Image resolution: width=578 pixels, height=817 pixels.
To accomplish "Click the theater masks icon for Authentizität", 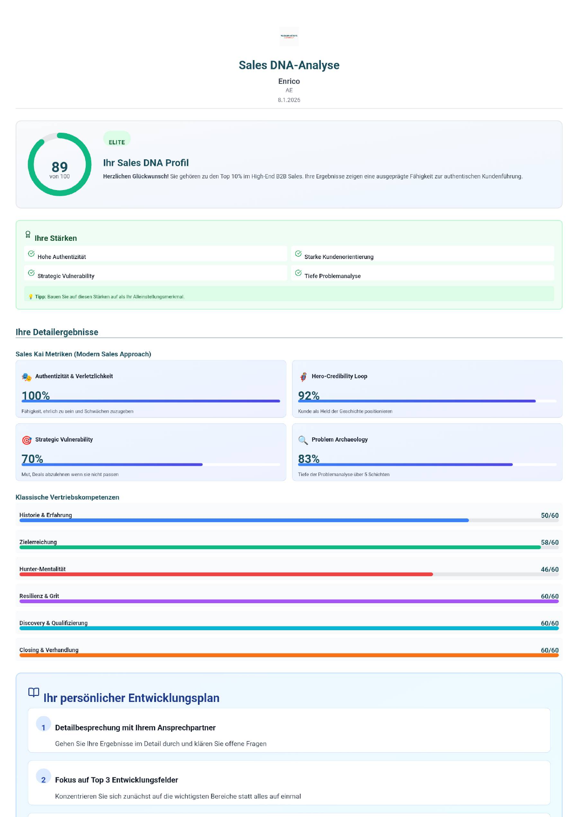I will (27, 377).
